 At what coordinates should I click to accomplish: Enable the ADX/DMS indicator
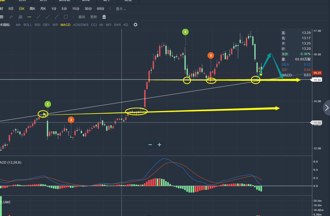81,25
